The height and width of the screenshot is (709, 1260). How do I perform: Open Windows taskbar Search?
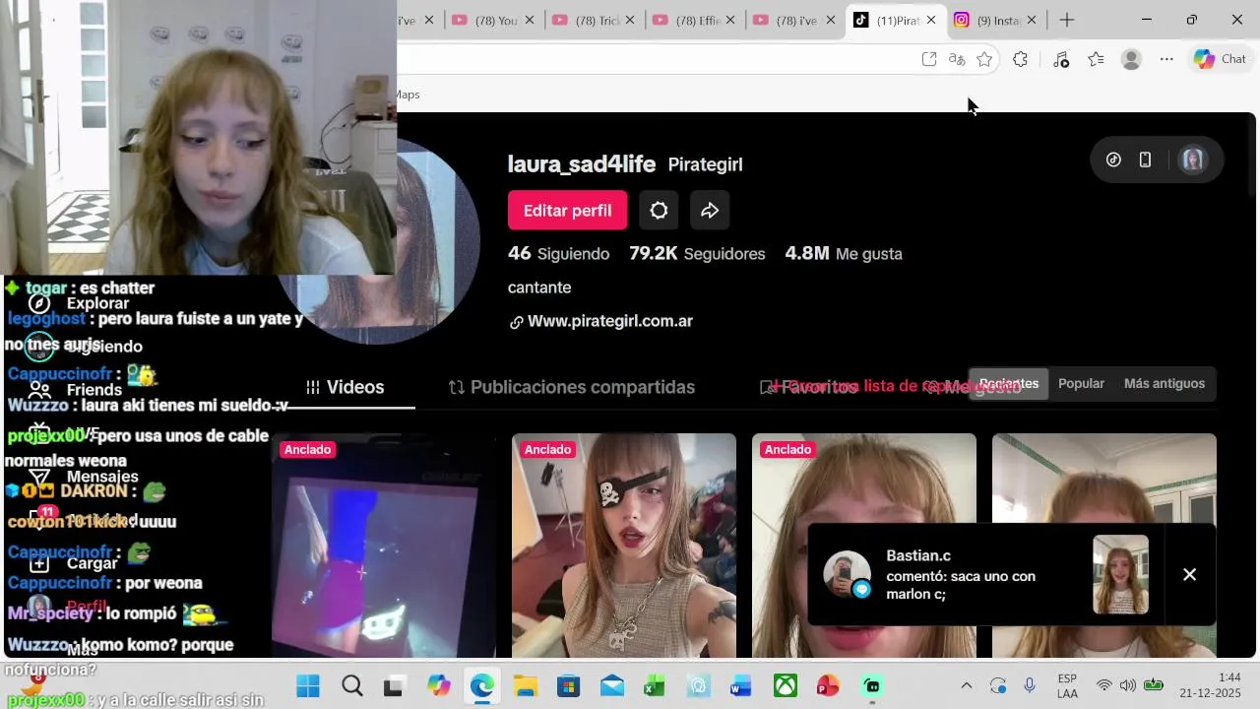point(351,686)
